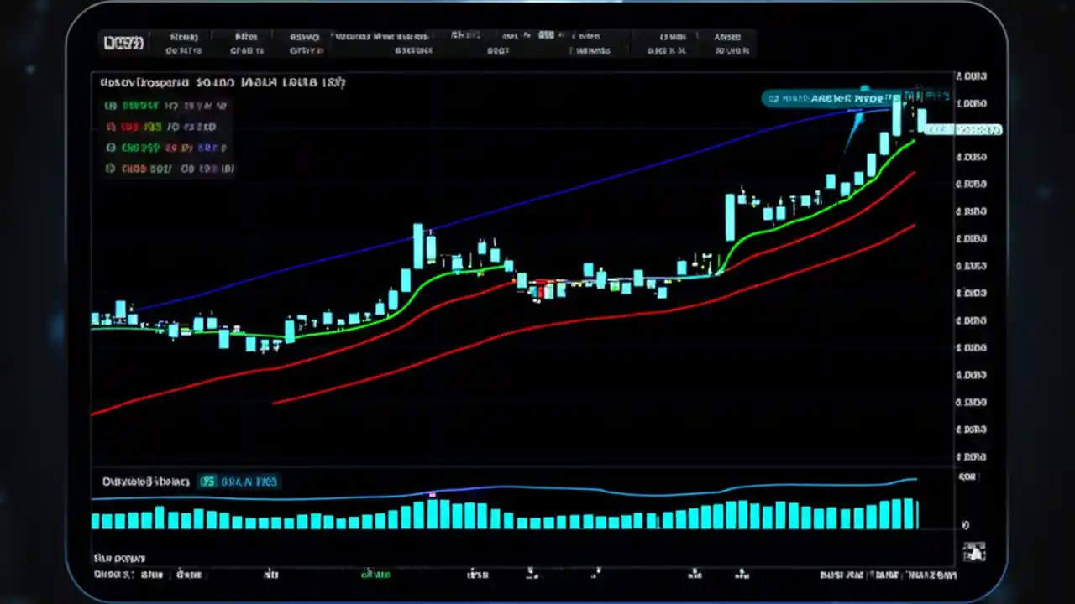Click the green highlighted date label below the chart
Image resolution: width=1075 pixels, height=604 pixels.
(375, 575)
